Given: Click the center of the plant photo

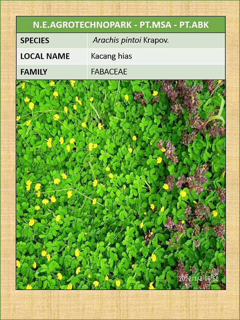Looking at the screenshot, I should pos(121,185).
